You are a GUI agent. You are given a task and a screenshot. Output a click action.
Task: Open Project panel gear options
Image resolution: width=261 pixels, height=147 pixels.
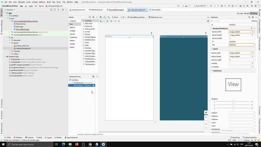(63, 10)
